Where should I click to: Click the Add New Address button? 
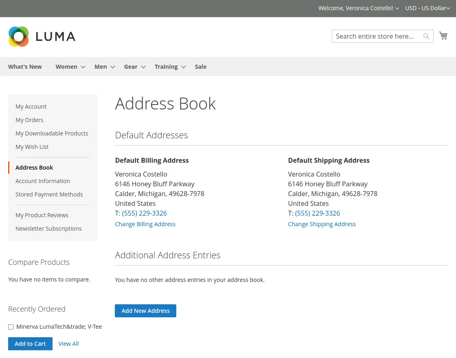coord(145,310)
